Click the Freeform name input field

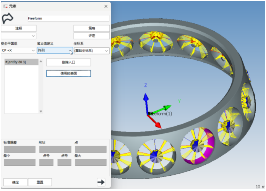[68, 18]
